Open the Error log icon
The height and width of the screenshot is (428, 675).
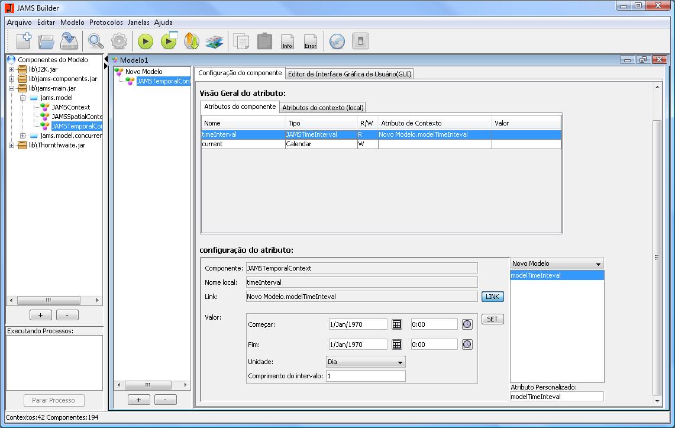tap(311, 42)
